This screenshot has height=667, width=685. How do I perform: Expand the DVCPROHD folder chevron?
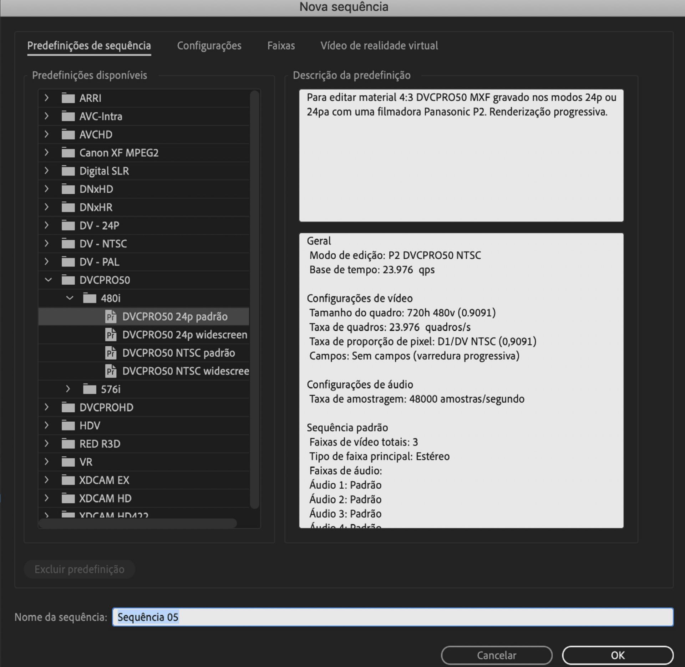pos(47,407)
